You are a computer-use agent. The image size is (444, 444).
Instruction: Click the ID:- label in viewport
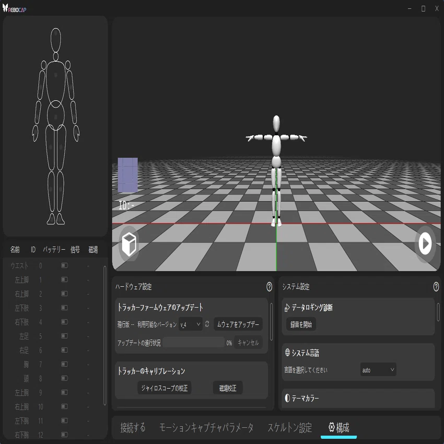pos(126,205)
